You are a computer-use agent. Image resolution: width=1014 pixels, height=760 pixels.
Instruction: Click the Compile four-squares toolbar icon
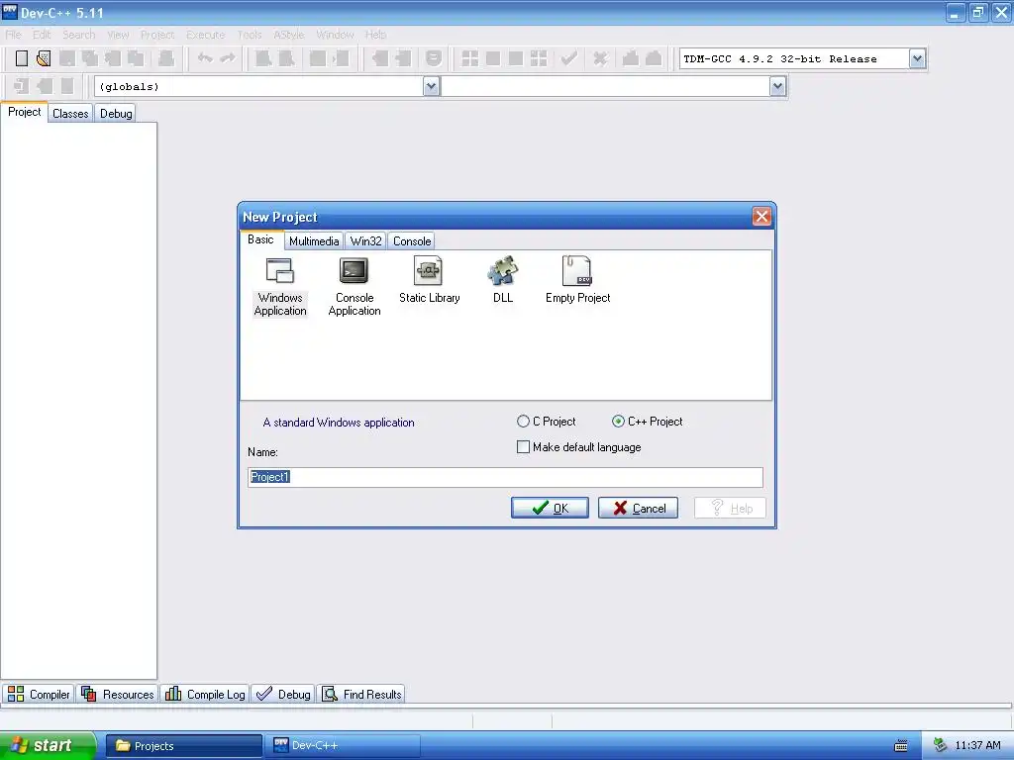coord(470,58)
